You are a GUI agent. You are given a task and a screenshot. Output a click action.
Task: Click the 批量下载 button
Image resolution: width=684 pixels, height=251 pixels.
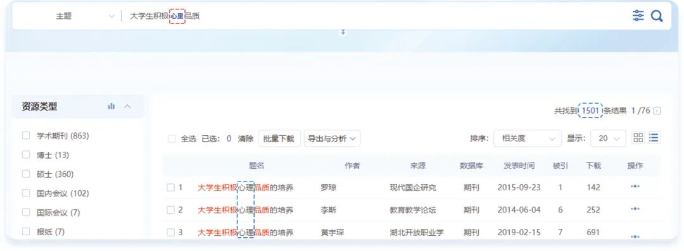pyautogui.click(x=279, y=138)
